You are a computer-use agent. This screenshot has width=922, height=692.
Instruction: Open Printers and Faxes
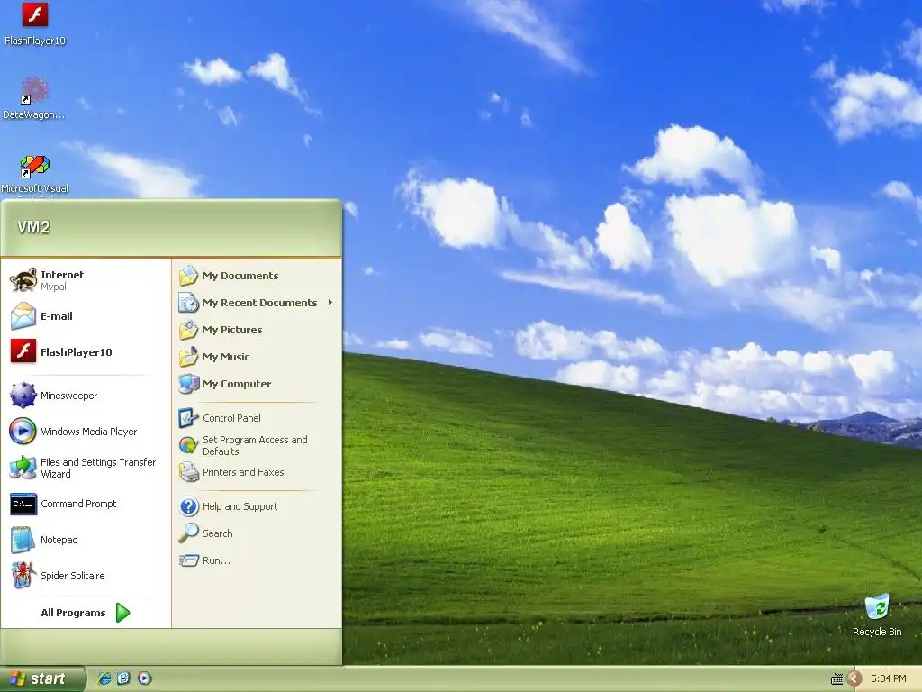[257, 472]
